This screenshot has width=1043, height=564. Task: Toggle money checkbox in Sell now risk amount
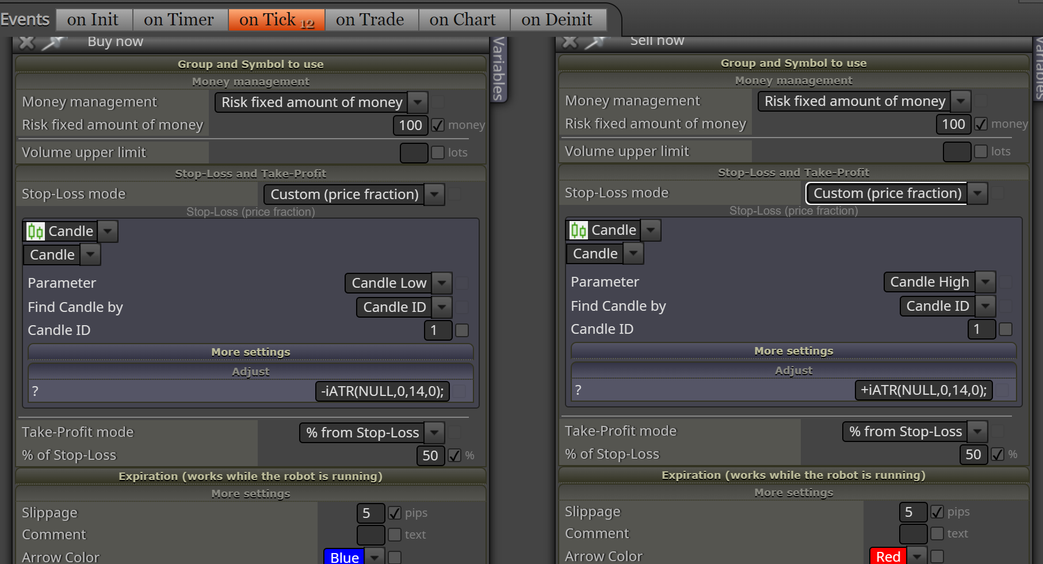pos(981,124)
